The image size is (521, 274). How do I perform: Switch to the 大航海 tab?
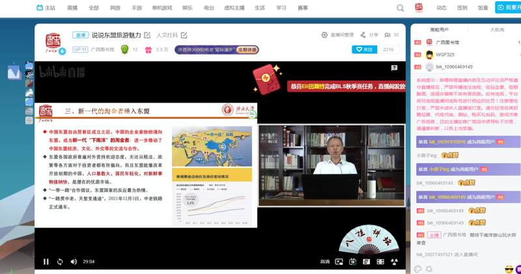coord(497,30)
